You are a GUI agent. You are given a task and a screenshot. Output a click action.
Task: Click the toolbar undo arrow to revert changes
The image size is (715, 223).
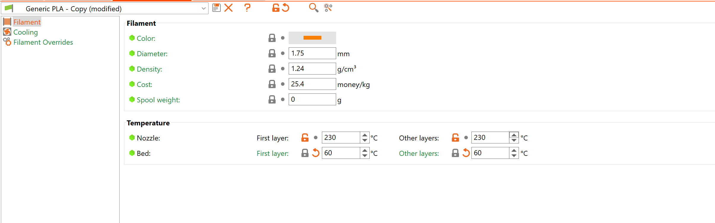click(286, 8)
